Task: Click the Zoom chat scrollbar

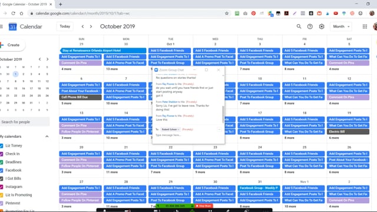Action: (x=223, y=114)
